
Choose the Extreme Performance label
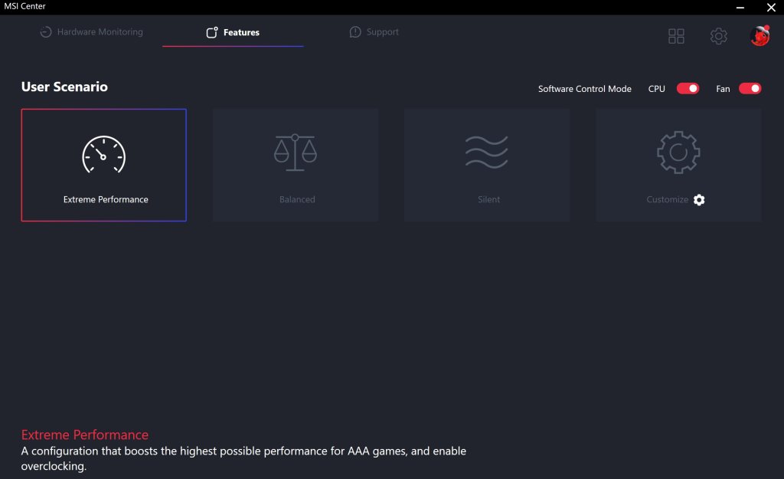pos(106,199)
